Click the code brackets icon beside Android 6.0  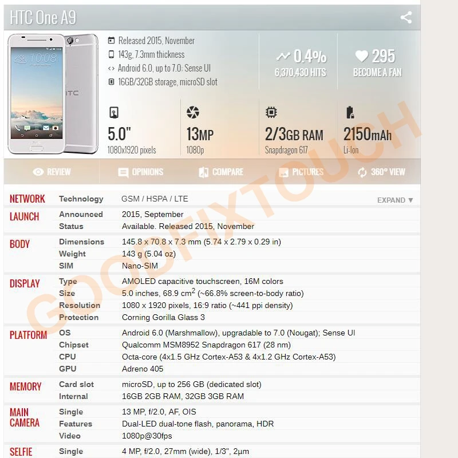tap(111, 68)
